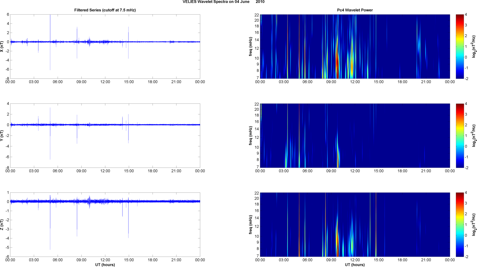Select the middle wavelet panel's colorbar
This screenshot has height=267, width=477.
click(460, 136)
